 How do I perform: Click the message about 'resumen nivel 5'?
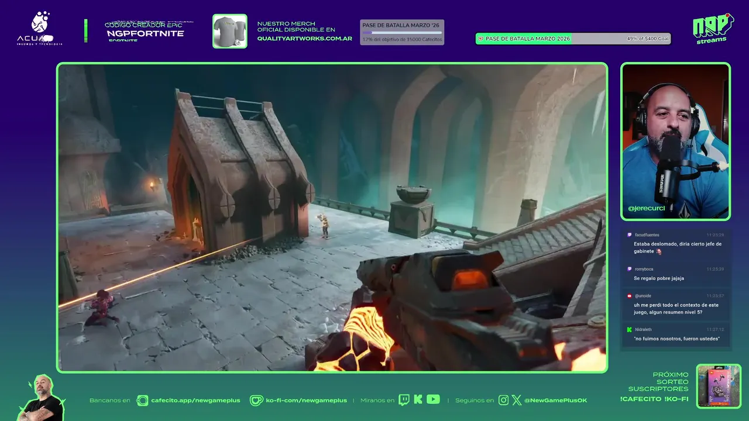[x=676, y=309]
